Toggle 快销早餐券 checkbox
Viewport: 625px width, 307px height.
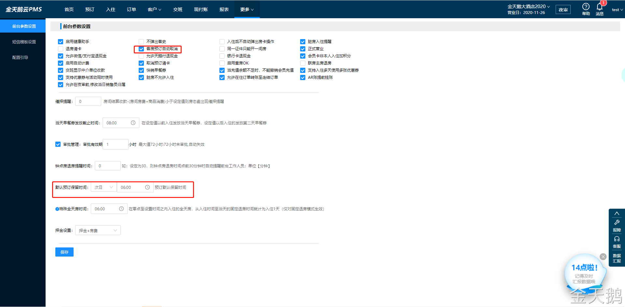point(141,70)
